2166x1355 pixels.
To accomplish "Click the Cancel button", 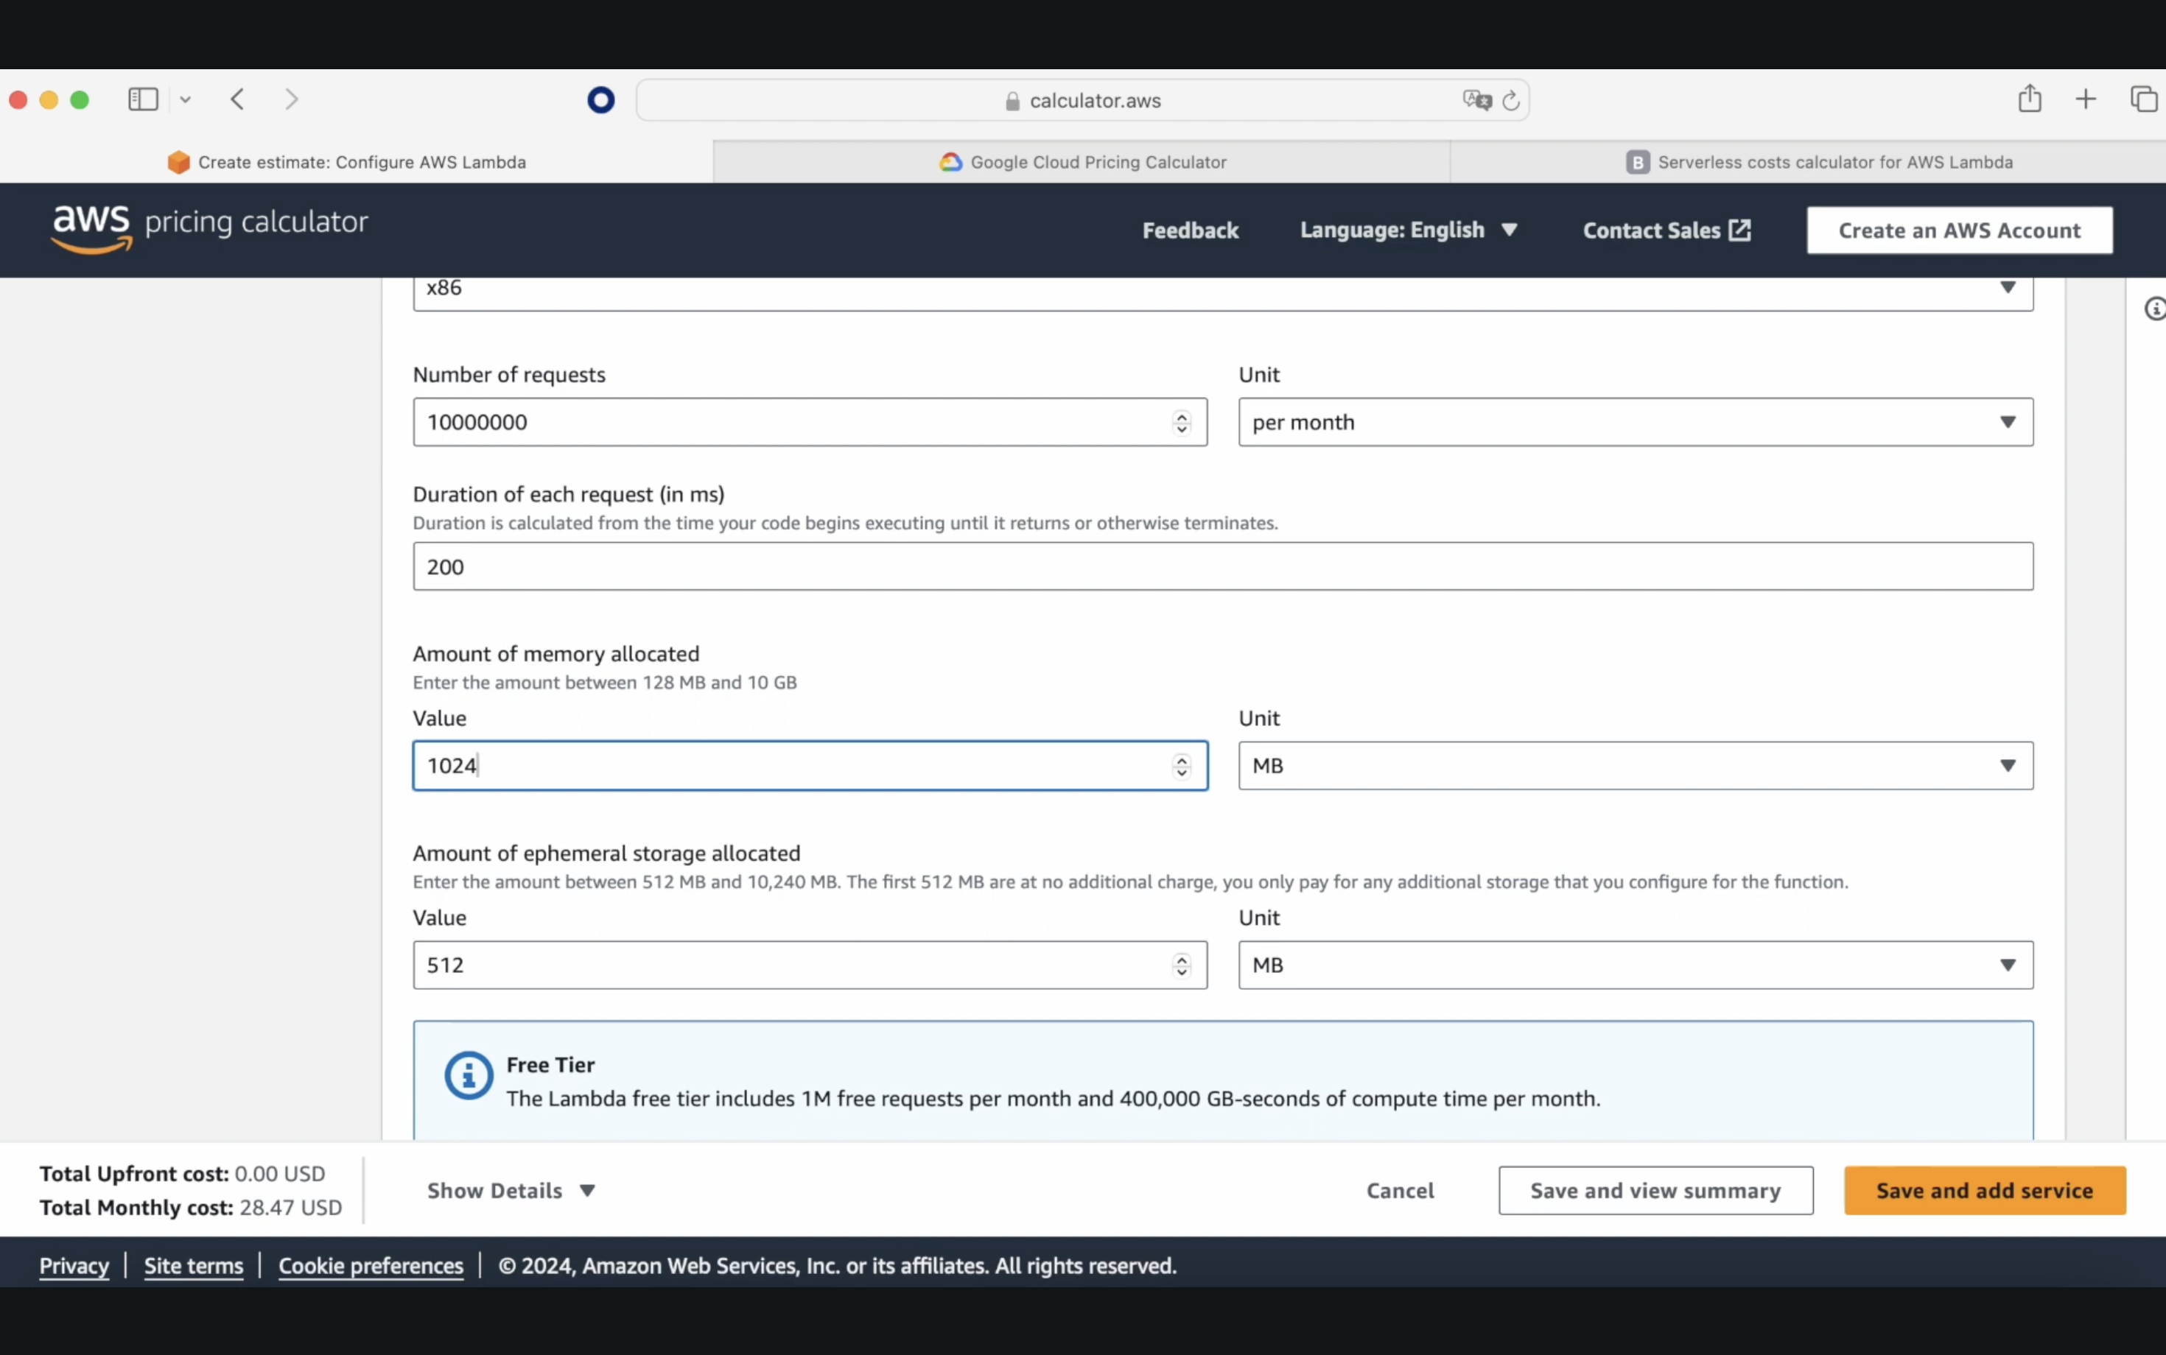I will [1399, 1189].
